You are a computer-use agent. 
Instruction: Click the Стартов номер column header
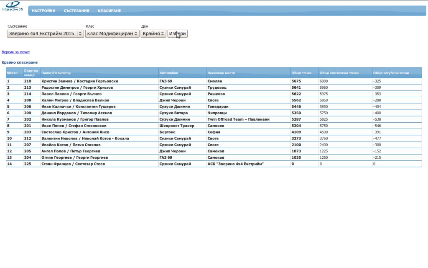(32, 73)
